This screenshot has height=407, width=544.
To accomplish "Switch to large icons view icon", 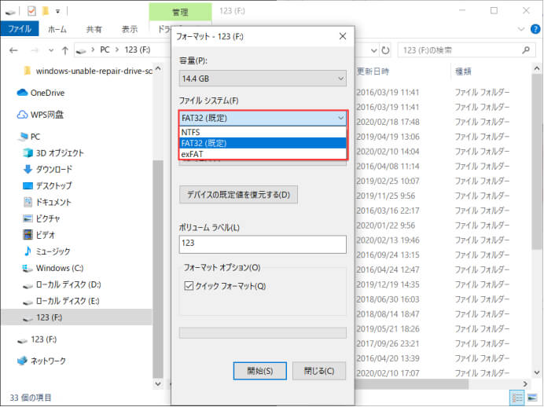I will point(532,398).
